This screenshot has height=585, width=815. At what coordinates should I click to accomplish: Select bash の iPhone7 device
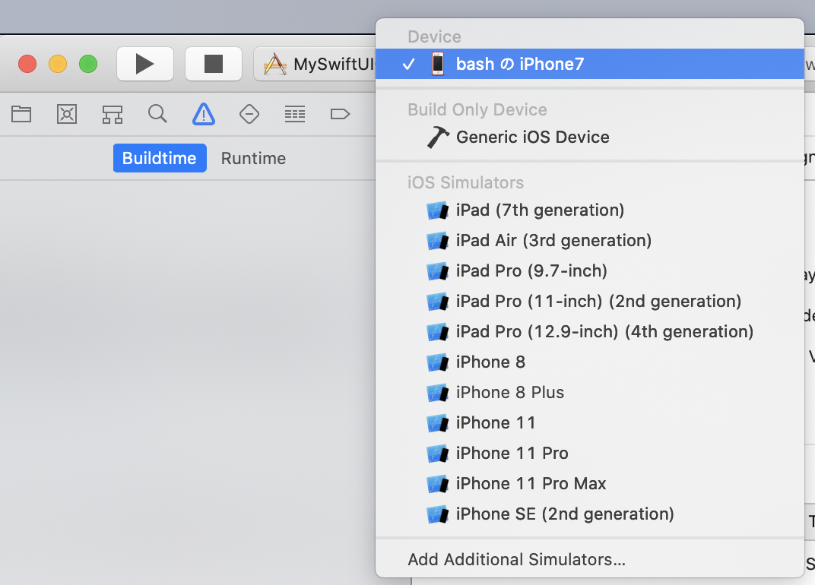tap(590, 64)
